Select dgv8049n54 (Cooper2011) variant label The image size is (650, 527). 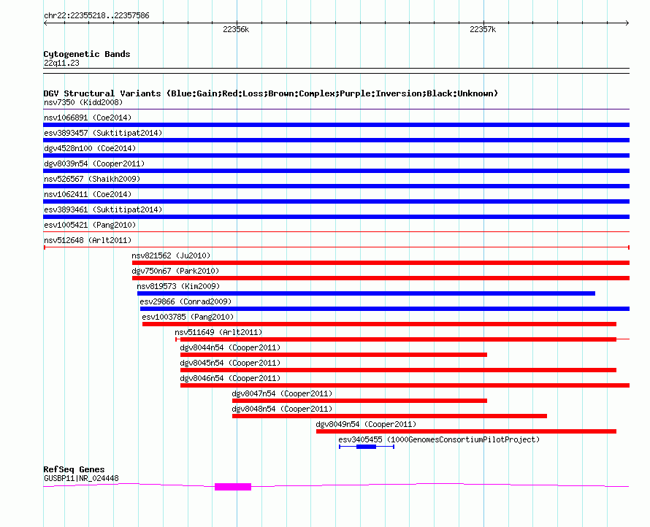(366, 424)
